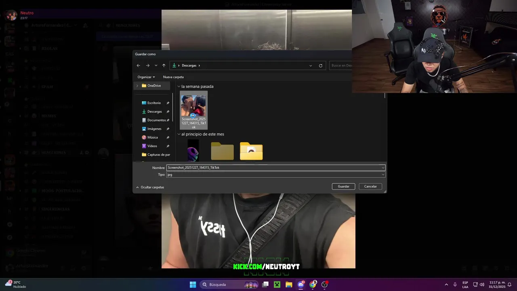Go back using the dialog's back arrow

click(x=139, y=65)
